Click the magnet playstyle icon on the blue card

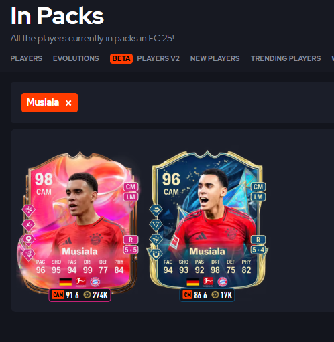click(156, 254)
